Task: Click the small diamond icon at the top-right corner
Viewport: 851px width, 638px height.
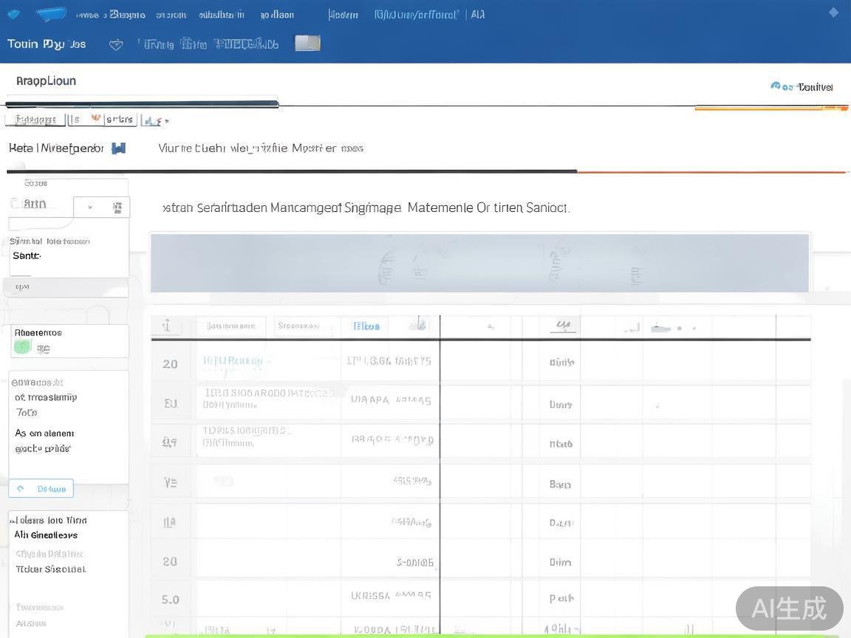Action: pos(834,13)
